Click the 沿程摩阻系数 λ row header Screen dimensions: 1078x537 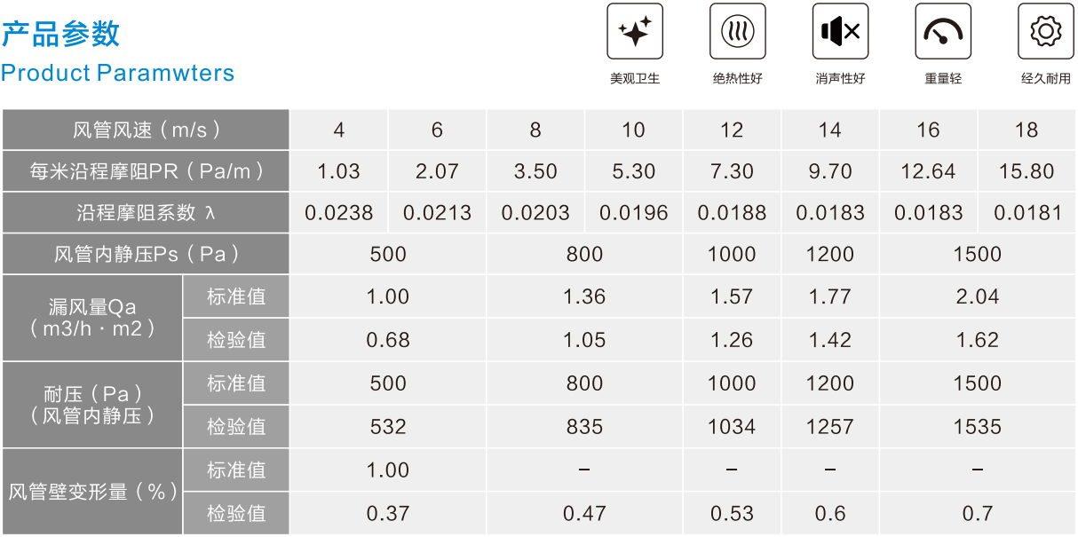point(146,213)
